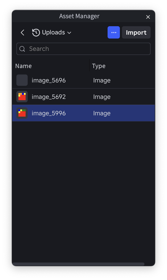Click the blank image_5696 thumbnail
The height and width of the screenshot is (280, 167).
tap(22, 80)
